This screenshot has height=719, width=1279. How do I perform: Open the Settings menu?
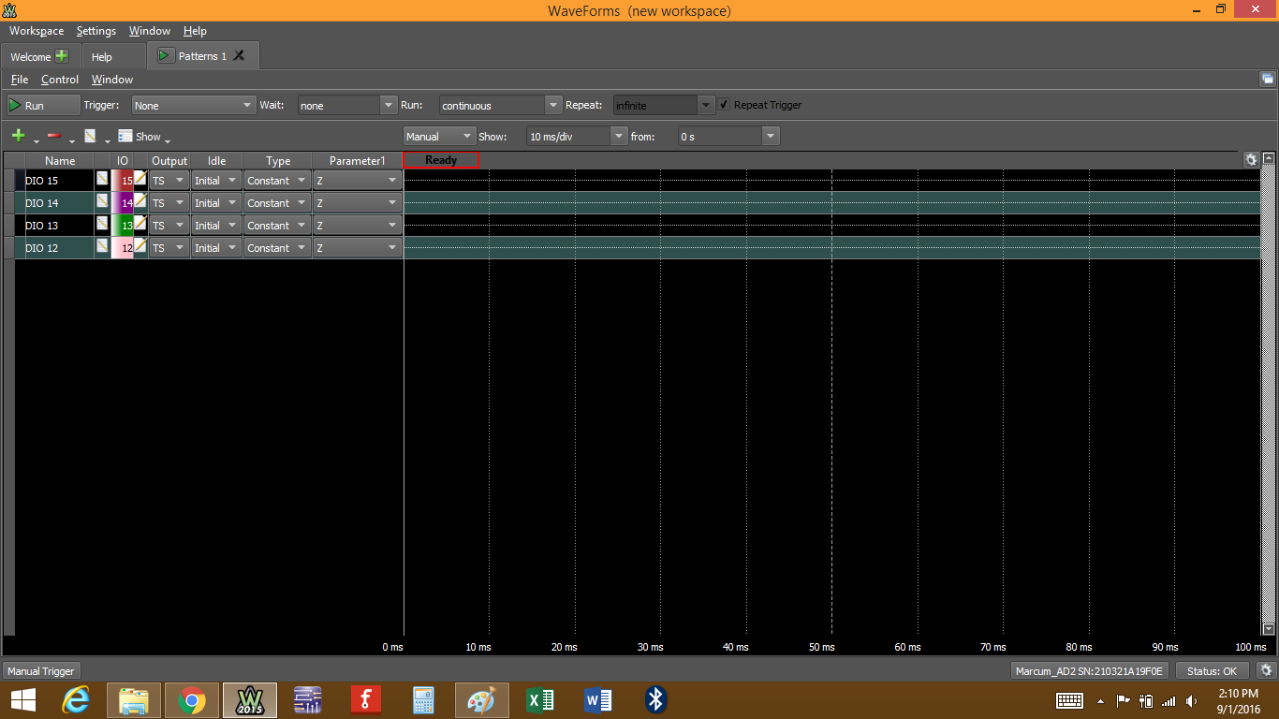pyautogui.click(x=96, y=31)
